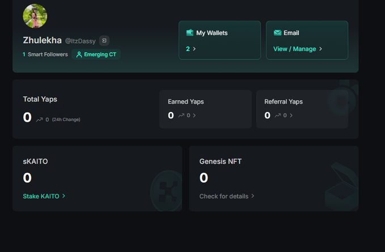Click the trend arrow icon under Total Yaps
The image size is (385, 252).
39,119
